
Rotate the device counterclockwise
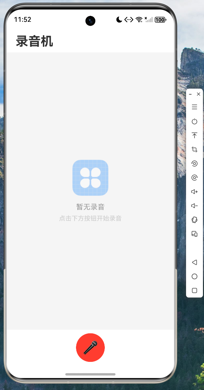[195, 164]
